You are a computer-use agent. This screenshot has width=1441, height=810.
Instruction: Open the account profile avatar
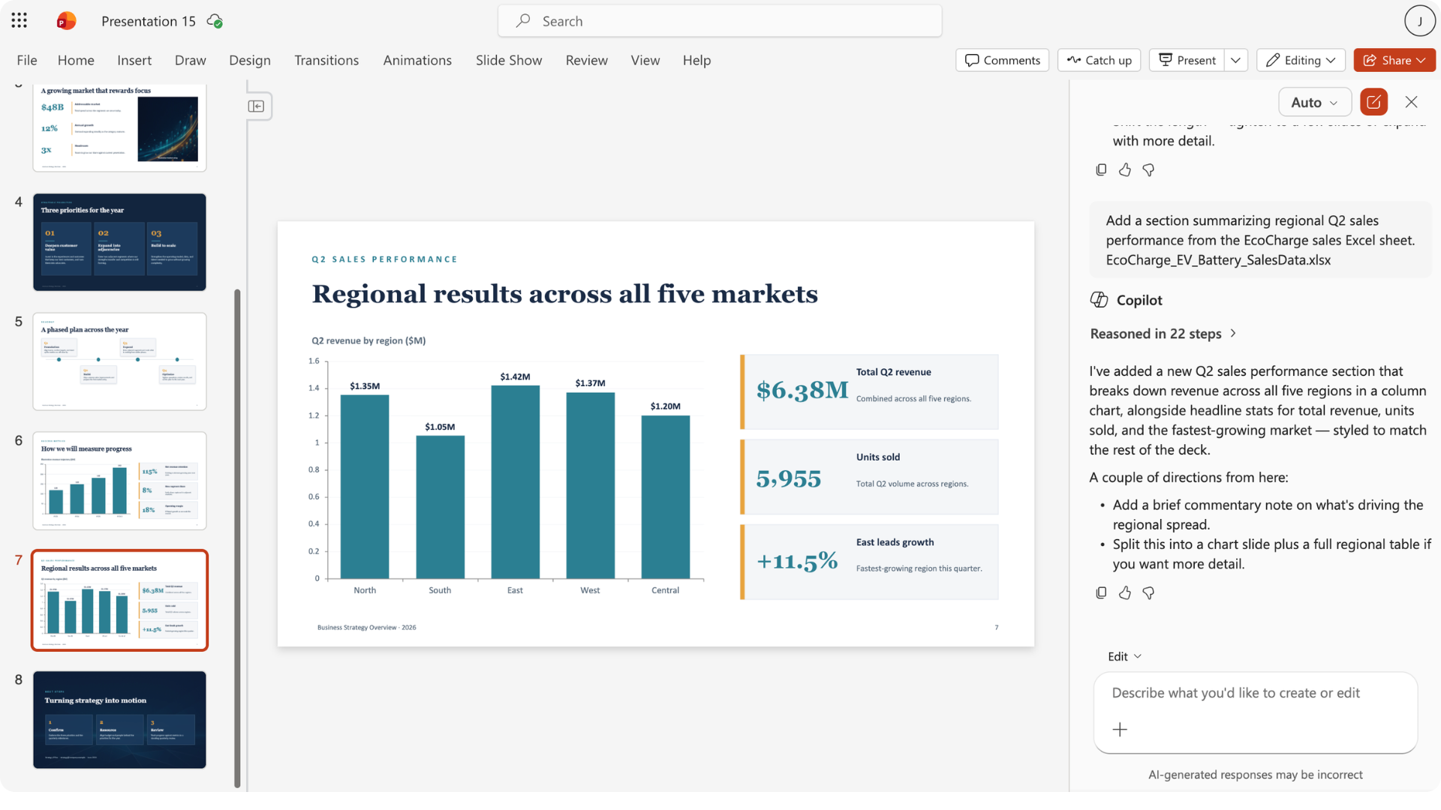point(1419,21)
